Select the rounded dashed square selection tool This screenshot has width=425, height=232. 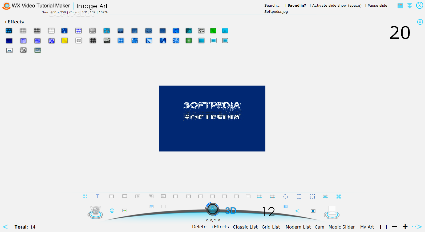[x=299, y=196]
